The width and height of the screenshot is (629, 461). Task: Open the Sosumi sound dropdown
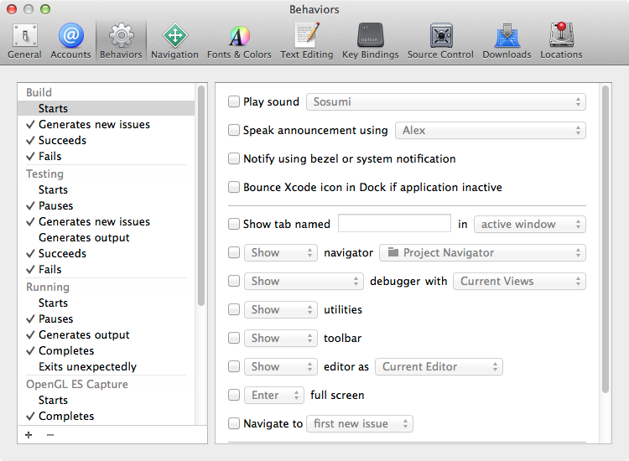pyautogui.click(x=446, y=102)
